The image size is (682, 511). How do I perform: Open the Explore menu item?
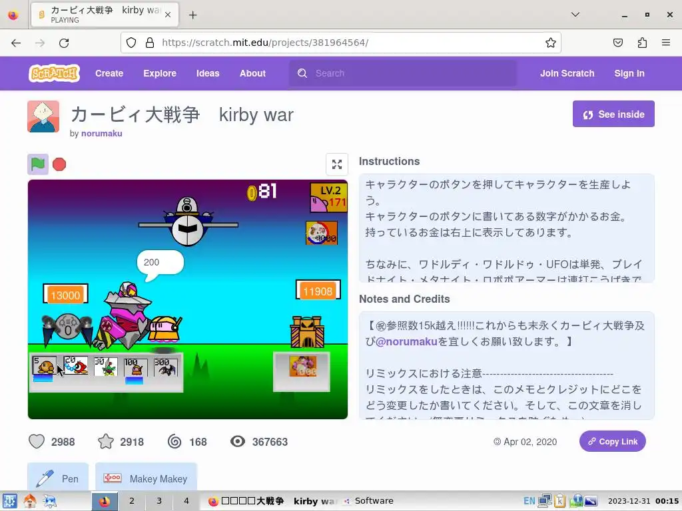coord(160,73)
